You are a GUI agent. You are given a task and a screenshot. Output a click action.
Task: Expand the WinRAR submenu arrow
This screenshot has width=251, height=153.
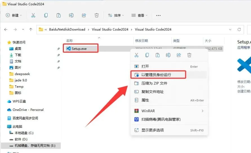pos(203,111)
